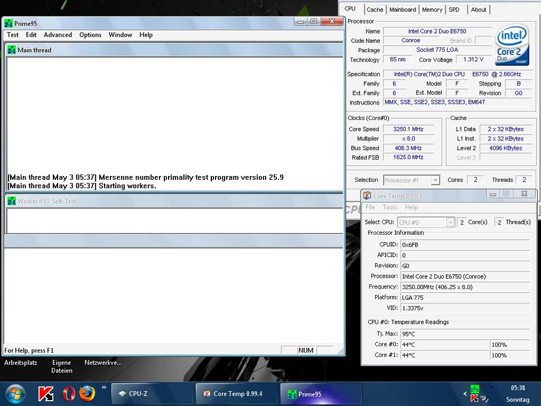This screenshot has width=541, height=406.
Task: Click the Main thread window icon
Action: point(11,50)
